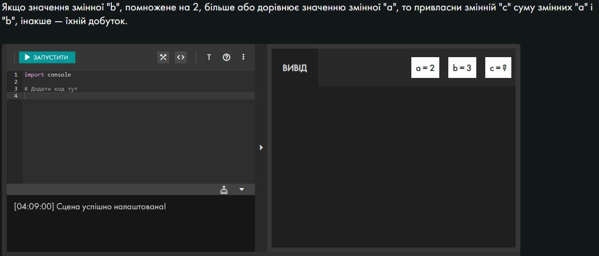The height and width of the screenshot is (256, 599).
Task: Click the empty output area below ВИВІД
Action: click(393, 165)
